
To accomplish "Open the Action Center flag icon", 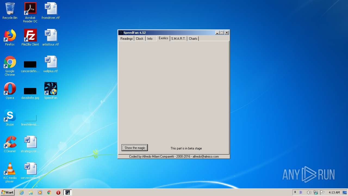I will coord(322,192).
